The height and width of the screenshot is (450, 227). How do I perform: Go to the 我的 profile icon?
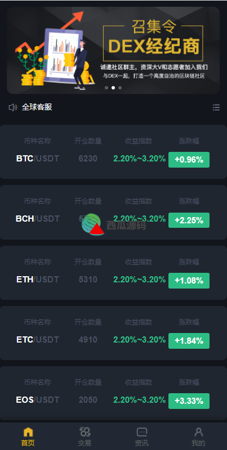(x=198, y=432)
